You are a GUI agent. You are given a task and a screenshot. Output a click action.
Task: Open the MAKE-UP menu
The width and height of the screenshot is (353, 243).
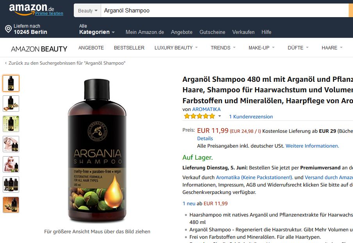261,48
